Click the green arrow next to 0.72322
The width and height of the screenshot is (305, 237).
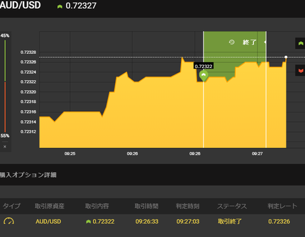[88, 222]
